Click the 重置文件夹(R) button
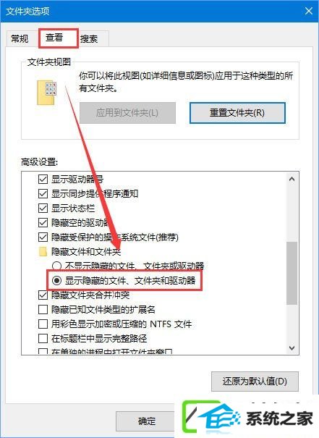The width and height of the screenshot is (319, 438). pyautogui.click(x=237, y=113)
